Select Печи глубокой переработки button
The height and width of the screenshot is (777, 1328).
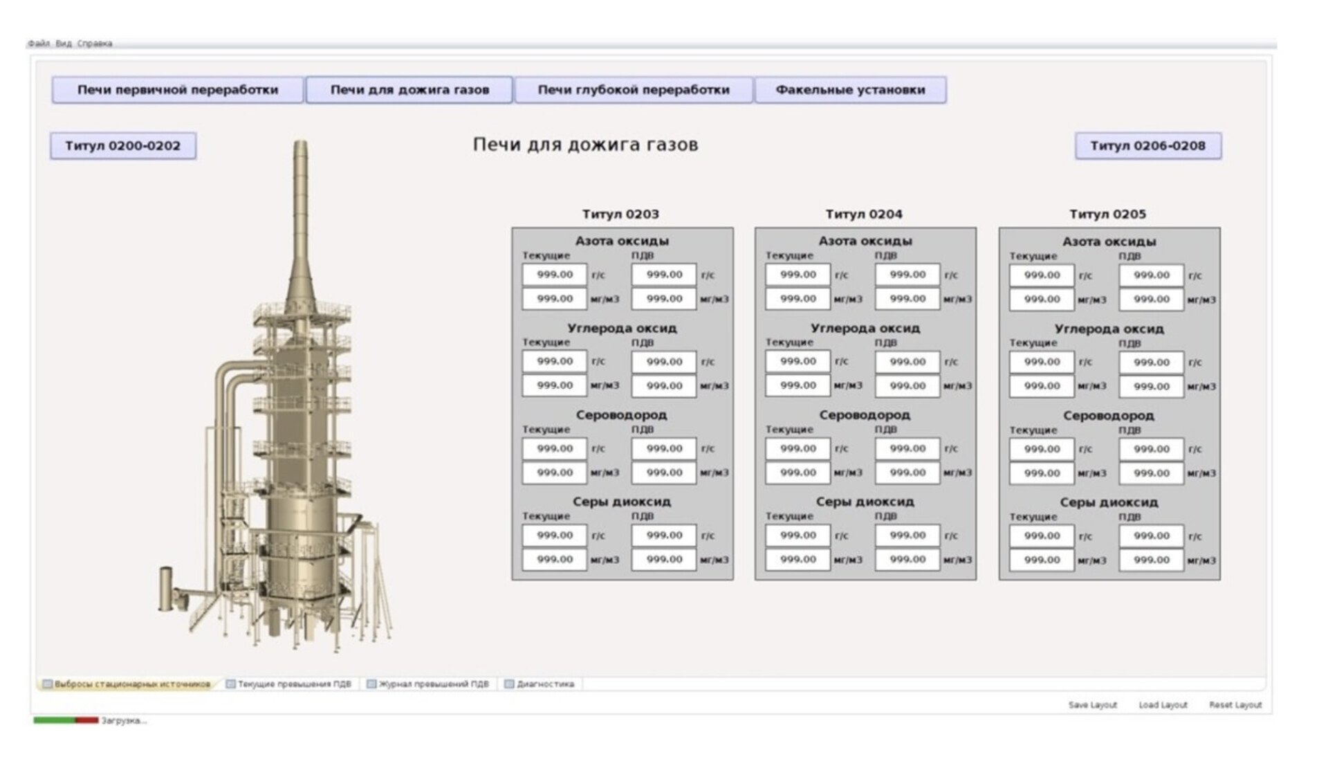click(634, 90)
